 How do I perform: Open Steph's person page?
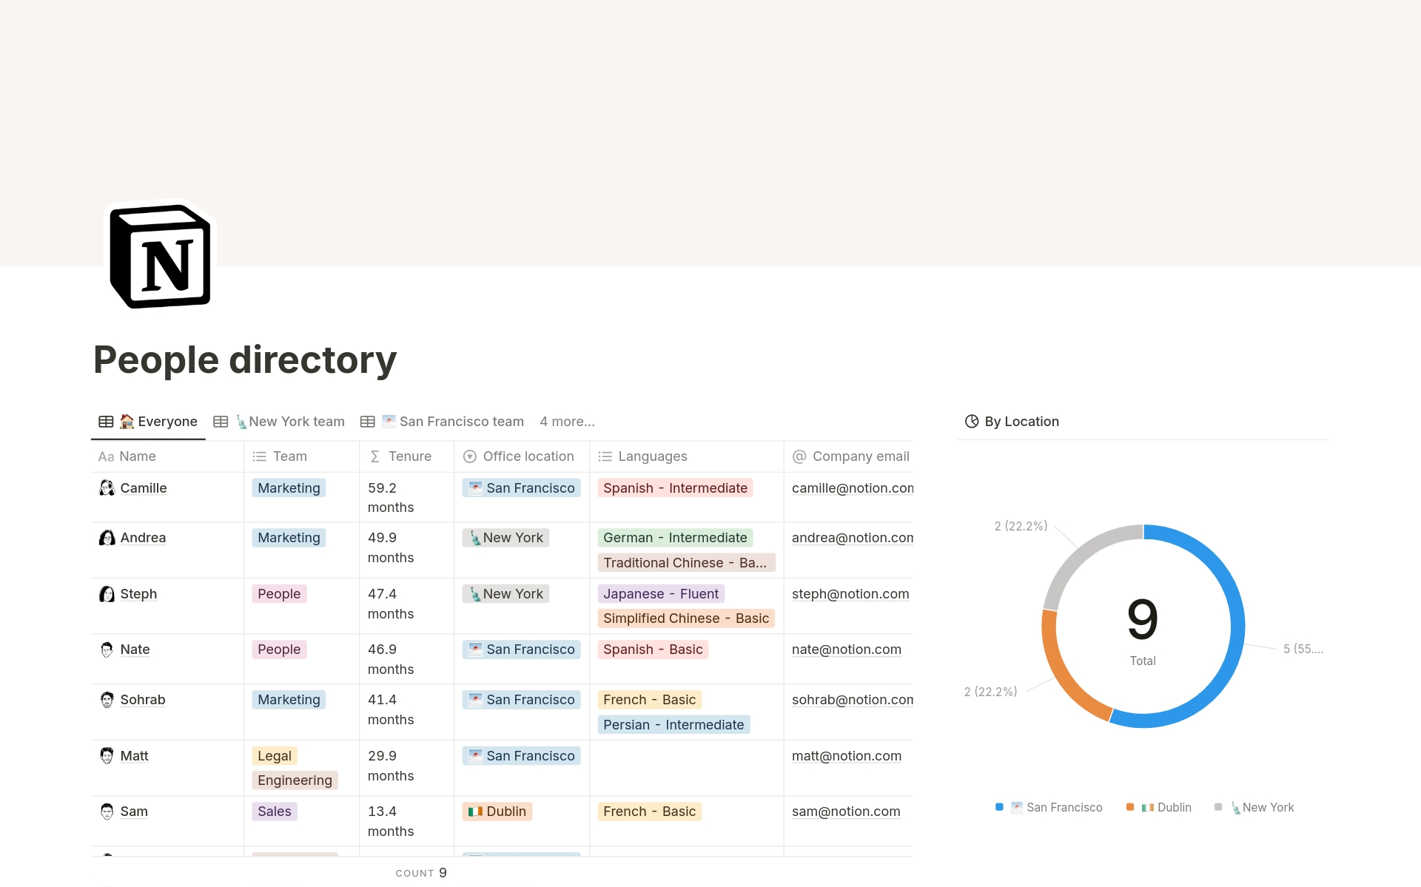pyautogui.click(x=138, y=593)
